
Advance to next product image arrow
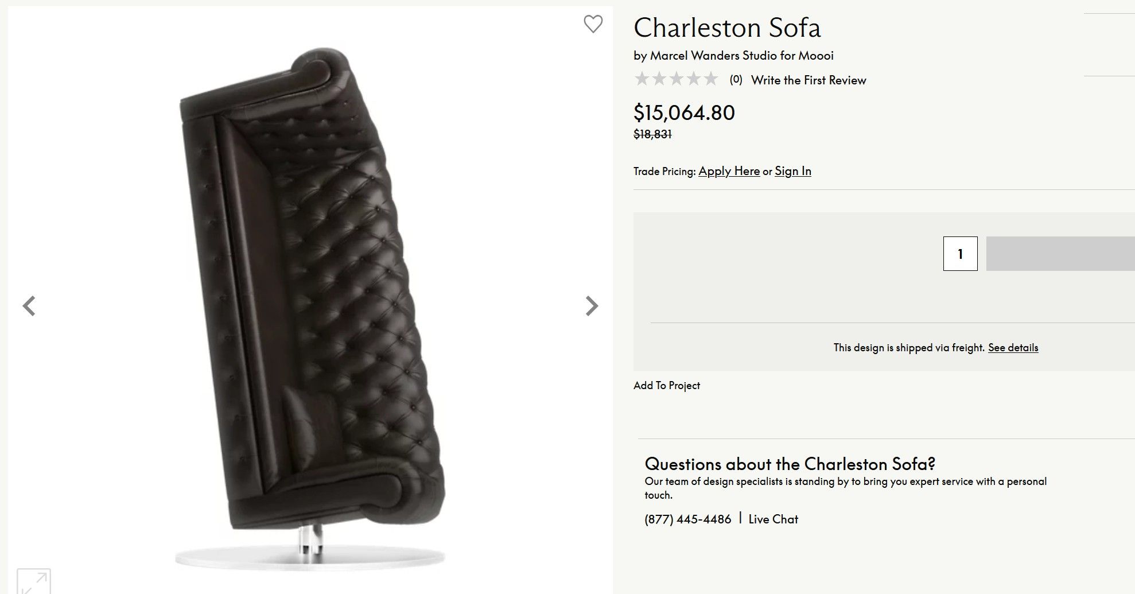click(592, 306)
